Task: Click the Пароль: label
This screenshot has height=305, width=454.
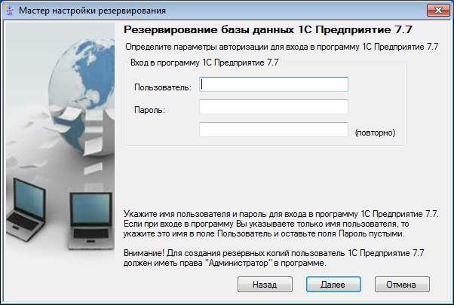Action: (149, 110)
